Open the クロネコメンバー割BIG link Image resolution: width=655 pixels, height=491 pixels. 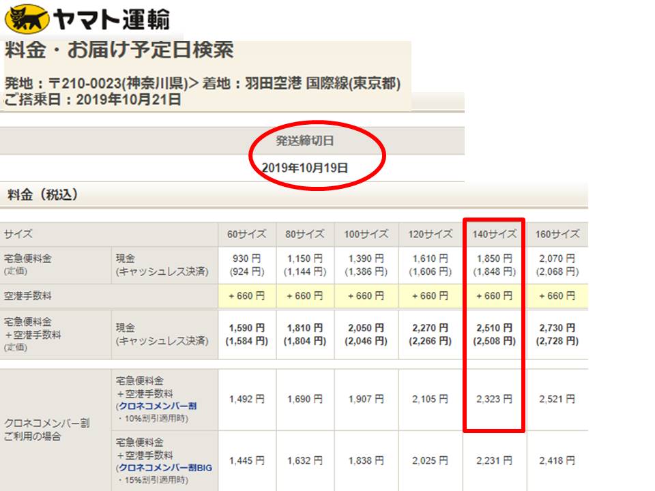click(165, 468)
